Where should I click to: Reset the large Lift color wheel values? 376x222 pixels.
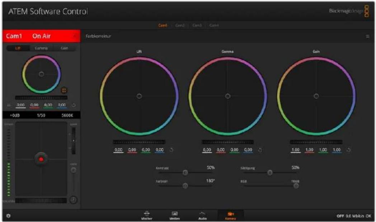[171, 150]
